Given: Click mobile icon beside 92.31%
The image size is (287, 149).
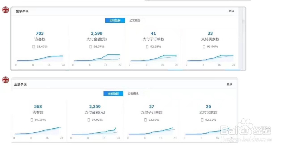Looking at the screenshot, I should pos(202,120).
